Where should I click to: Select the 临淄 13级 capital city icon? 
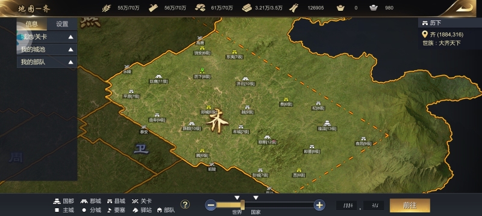327,123
